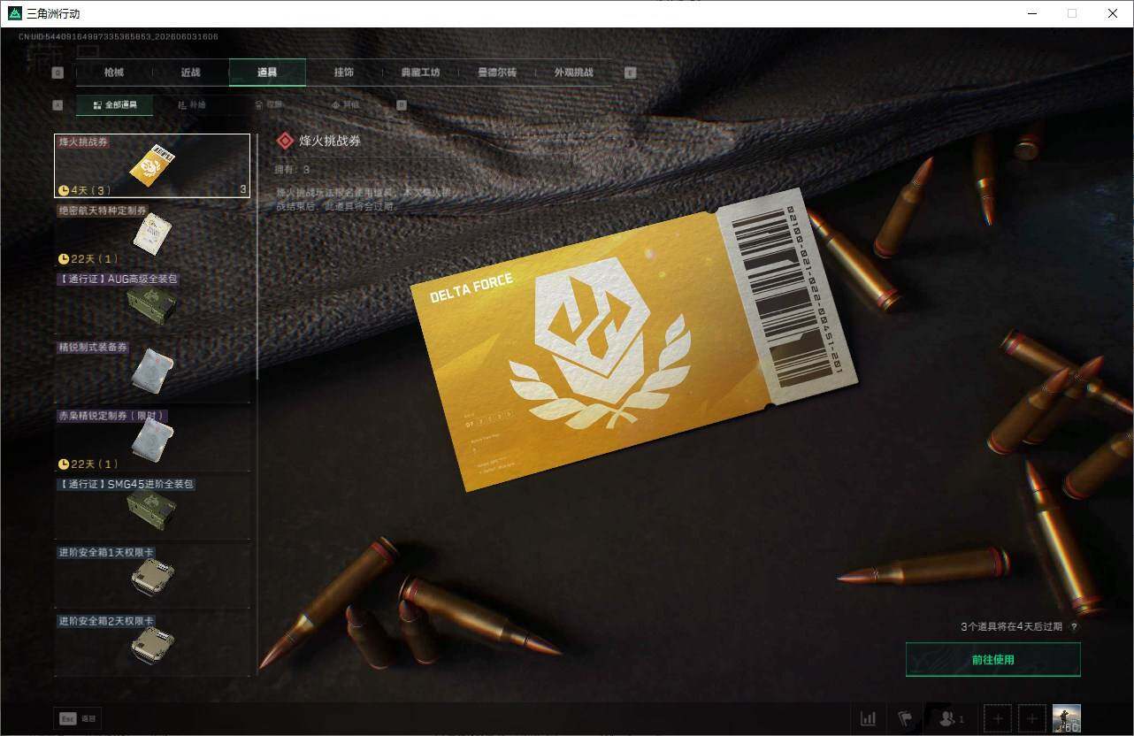Open the 挂饰 tab

[x=343, y=73]
